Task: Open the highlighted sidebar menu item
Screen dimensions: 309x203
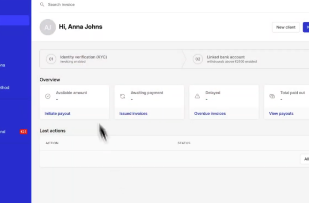Action: [x=15, y=20]
